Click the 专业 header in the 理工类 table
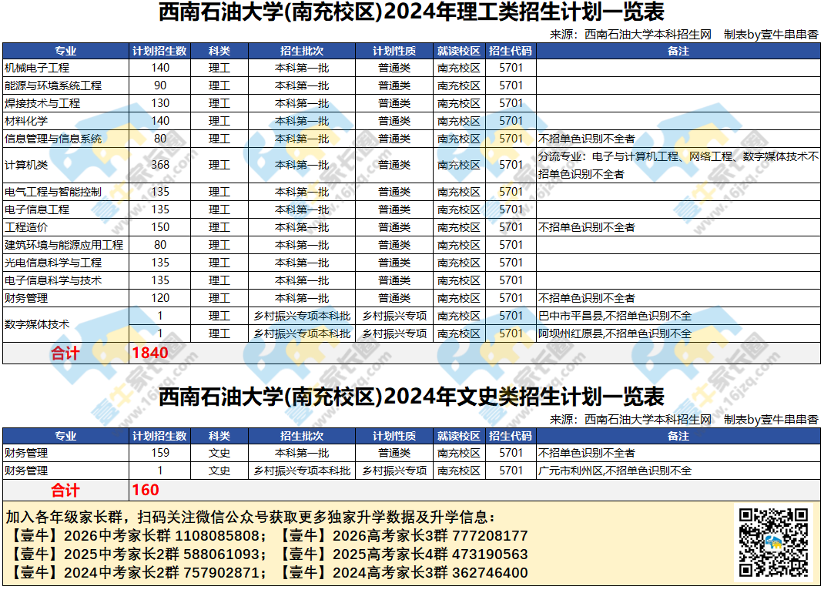This screenshot has height=593, width=824. pyautogui.click(x=65, y=51)
